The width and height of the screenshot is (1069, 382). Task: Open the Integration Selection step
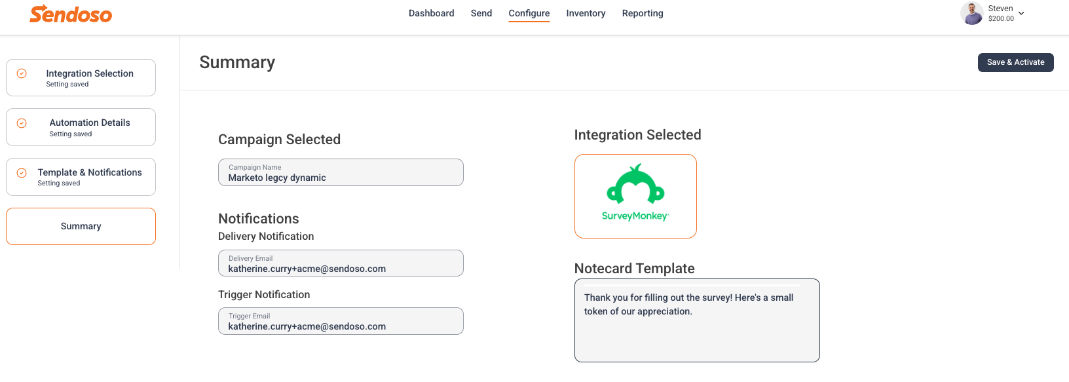81,78
